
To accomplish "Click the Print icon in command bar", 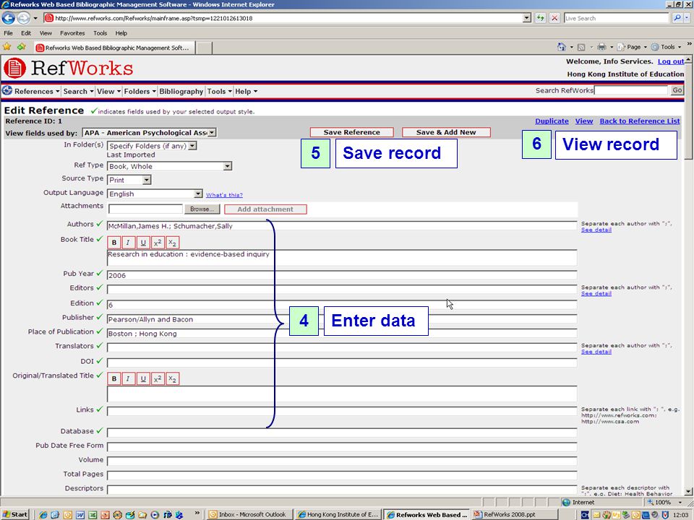I will point(601,47).
